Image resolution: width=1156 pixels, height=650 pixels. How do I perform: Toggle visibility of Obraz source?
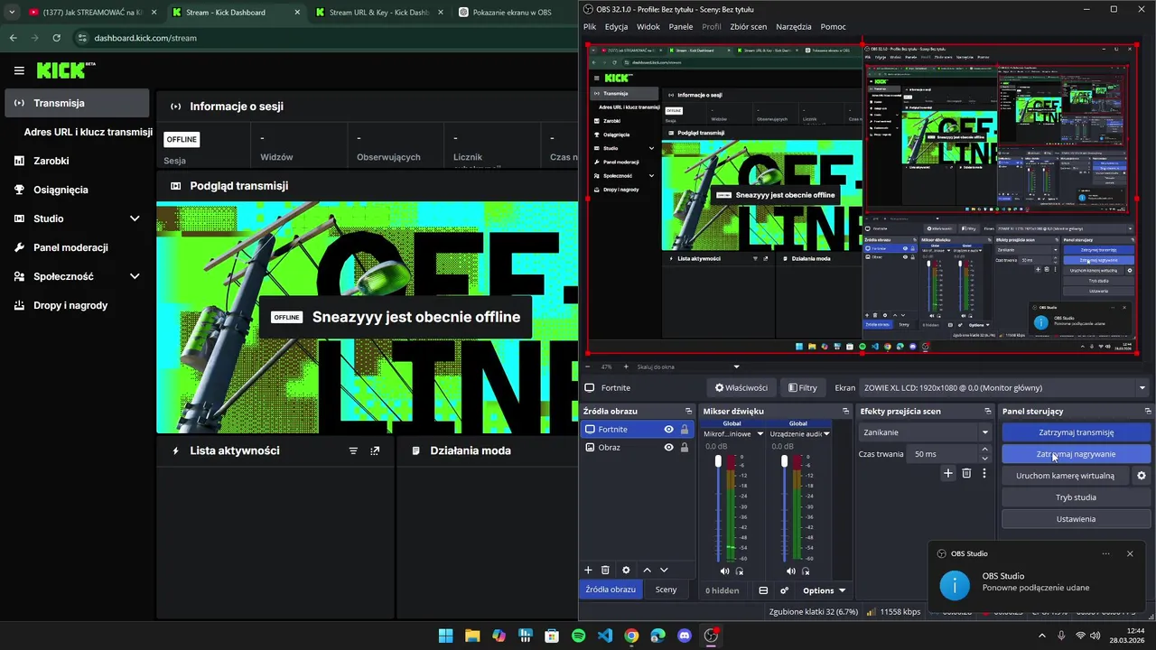point(669,447)
